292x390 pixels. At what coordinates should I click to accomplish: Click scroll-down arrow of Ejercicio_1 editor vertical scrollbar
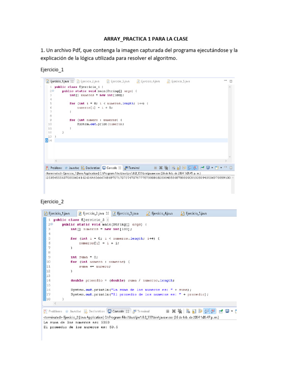230,157
